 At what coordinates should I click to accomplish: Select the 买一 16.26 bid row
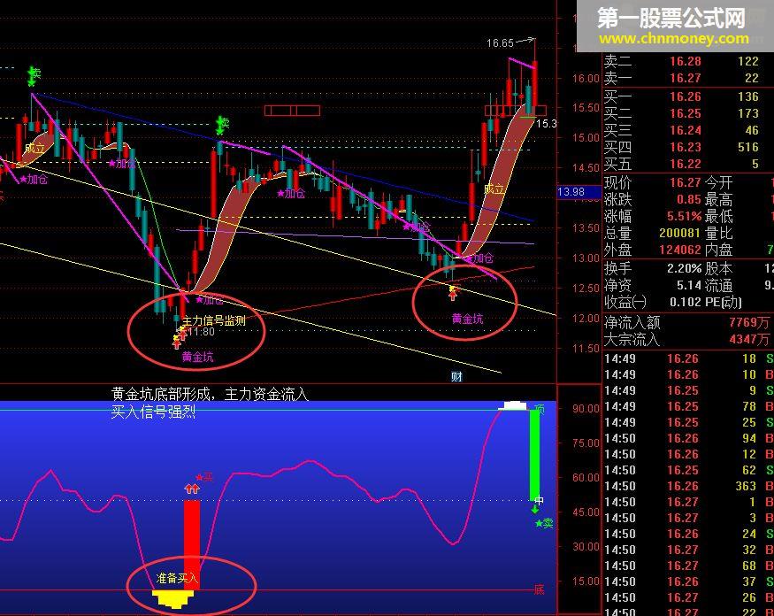coord(688,96)
